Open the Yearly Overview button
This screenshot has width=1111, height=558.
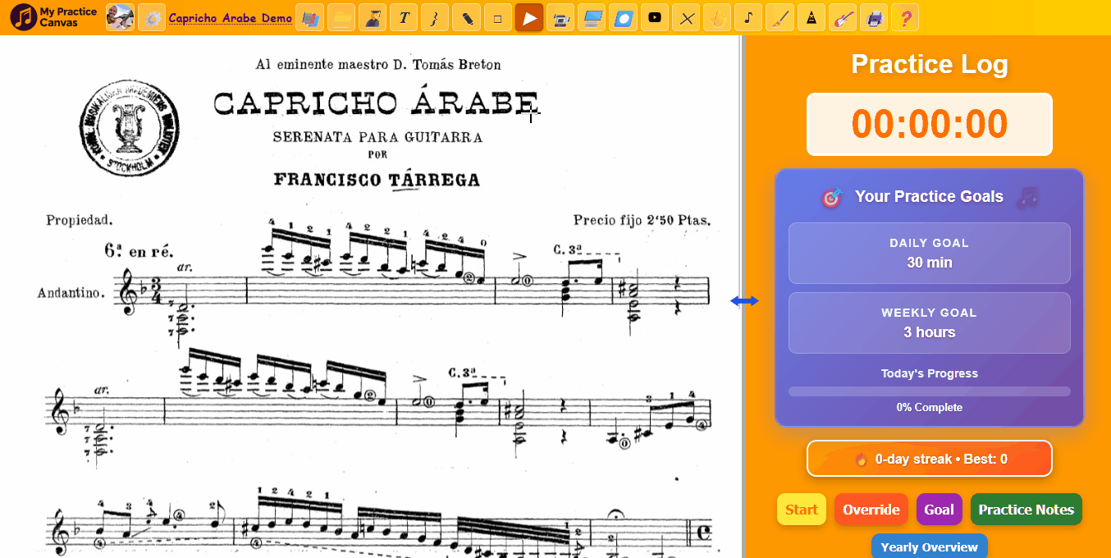point(930,547)
